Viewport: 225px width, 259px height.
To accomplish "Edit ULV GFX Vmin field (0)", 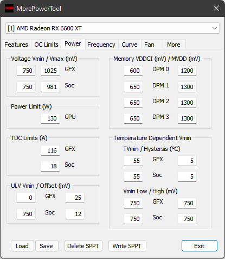I will click(26, 198).
